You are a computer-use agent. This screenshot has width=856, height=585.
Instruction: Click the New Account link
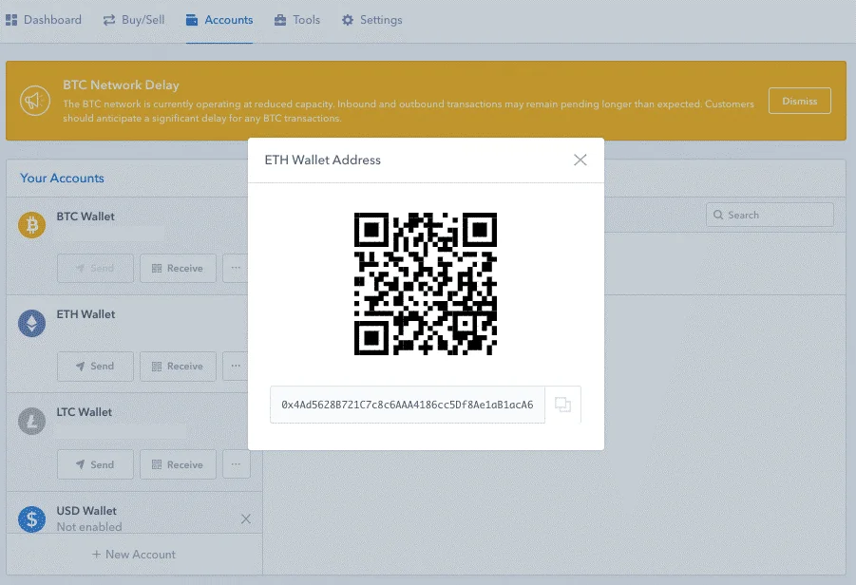tap(134, 555)
